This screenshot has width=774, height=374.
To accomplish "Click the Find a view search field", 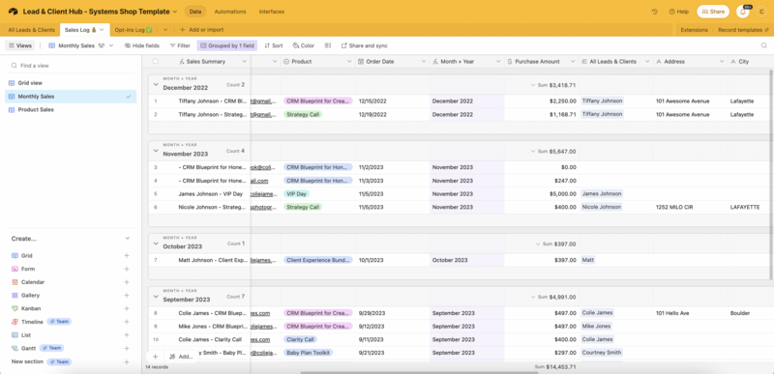I will [x=71, y=66].
